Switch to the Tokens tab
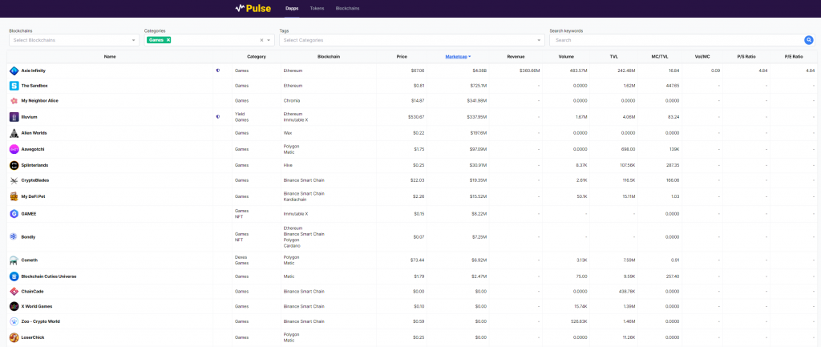This screenshot has height=347, width=821. (317, 8)
